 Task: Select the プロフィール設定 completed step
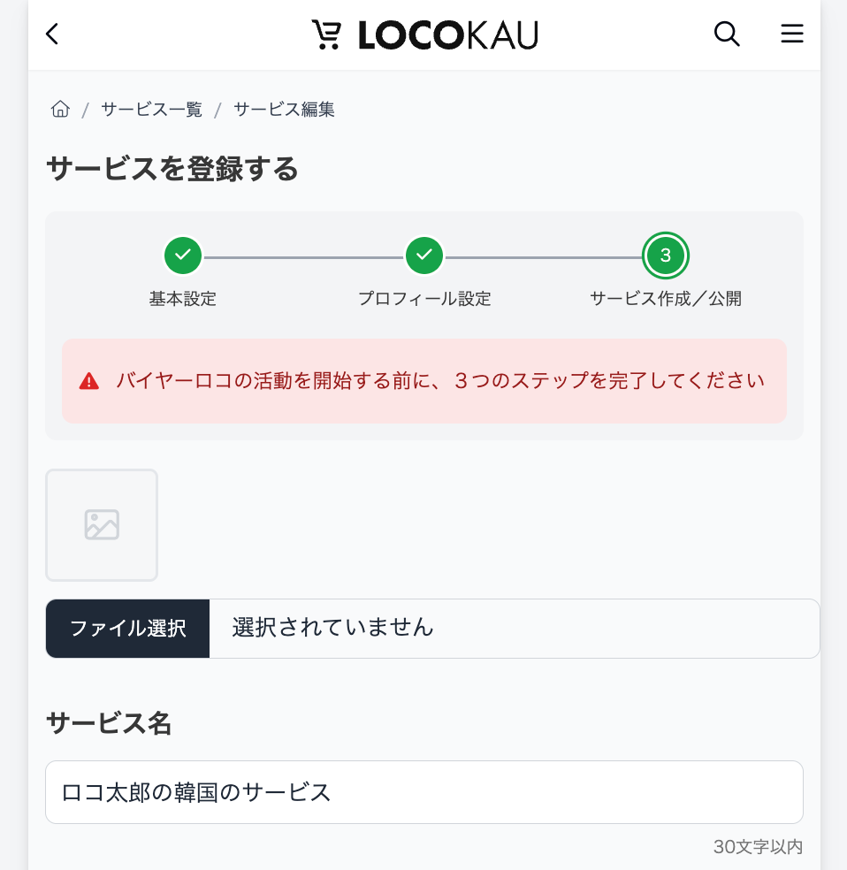coord(424,256)
